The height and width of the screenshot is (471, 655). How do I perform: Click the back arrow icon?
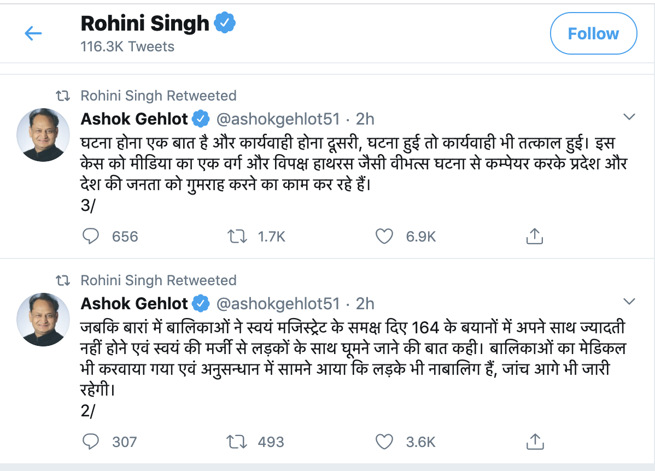click(33, 34)
